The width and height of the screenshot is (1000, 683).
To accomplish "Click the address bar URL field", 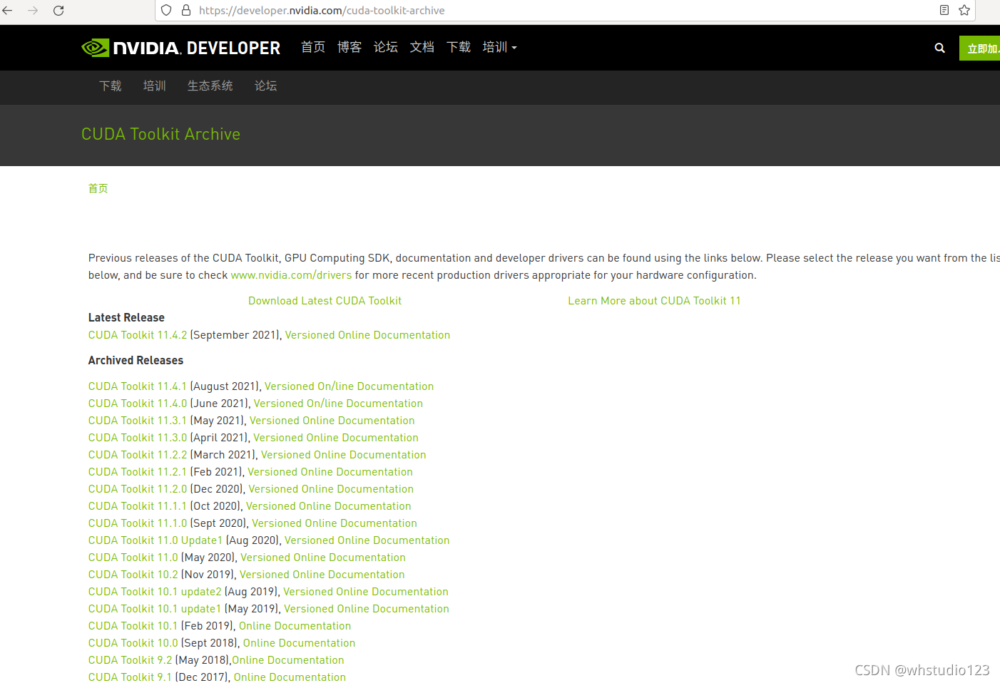I will pos(563,11).
